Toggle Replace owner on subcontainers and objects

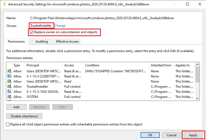(32, 32)
